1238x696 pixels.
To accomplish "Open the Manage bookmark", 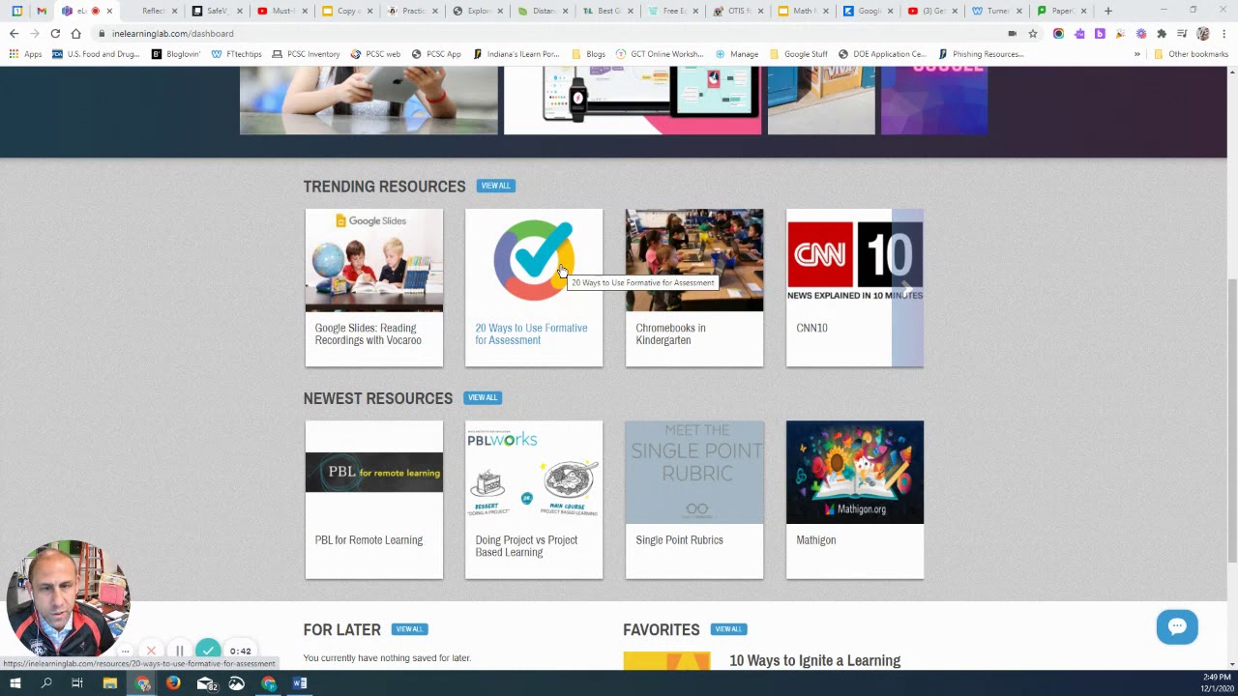I will (737, 54).
